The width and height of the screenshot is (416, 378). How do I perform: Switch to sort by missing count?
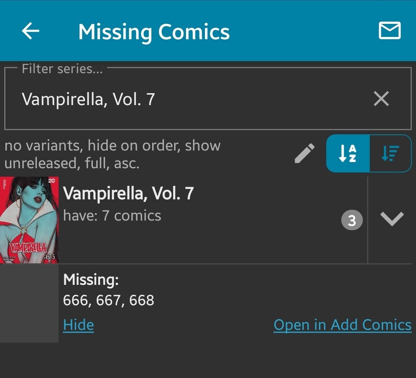[x=390, y=153]
